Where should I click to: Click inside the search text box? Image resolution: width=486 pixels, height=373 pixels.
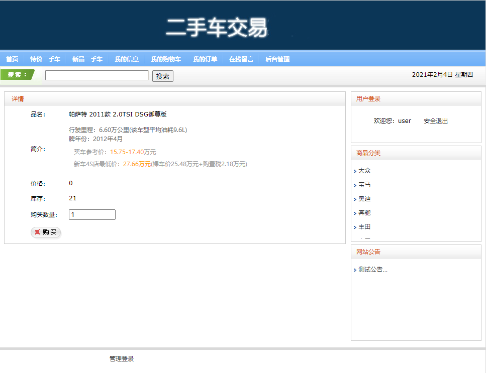pos(96,75)
